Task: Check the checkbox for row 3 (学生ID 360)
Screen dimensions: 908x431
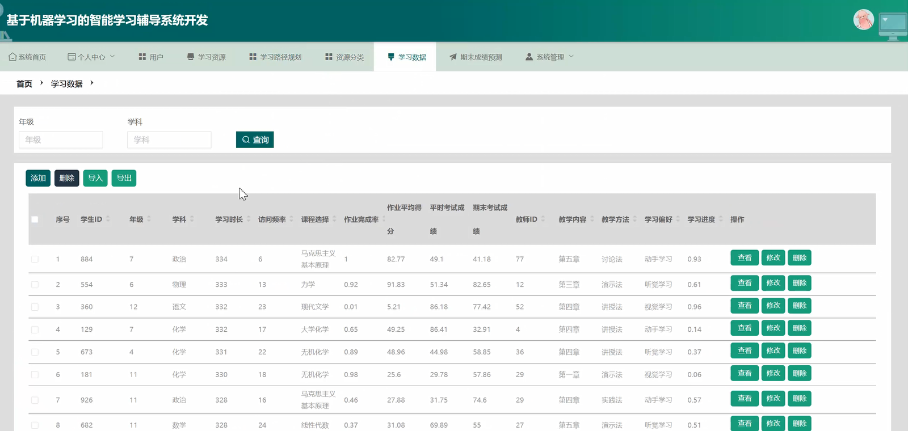Action: pyautogui.click(x=35, y=307)
